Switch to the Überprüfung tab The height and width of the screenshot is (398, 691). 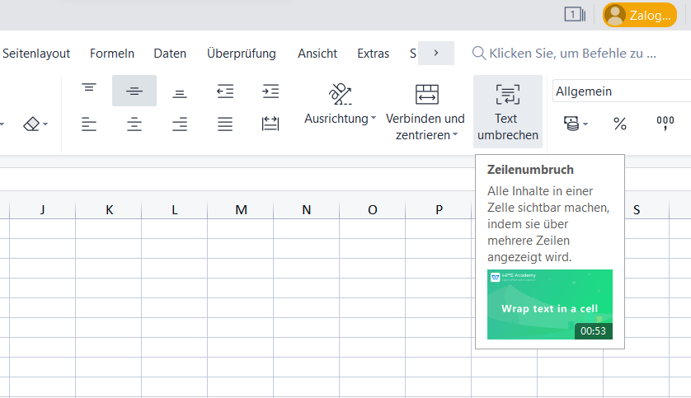242,54
